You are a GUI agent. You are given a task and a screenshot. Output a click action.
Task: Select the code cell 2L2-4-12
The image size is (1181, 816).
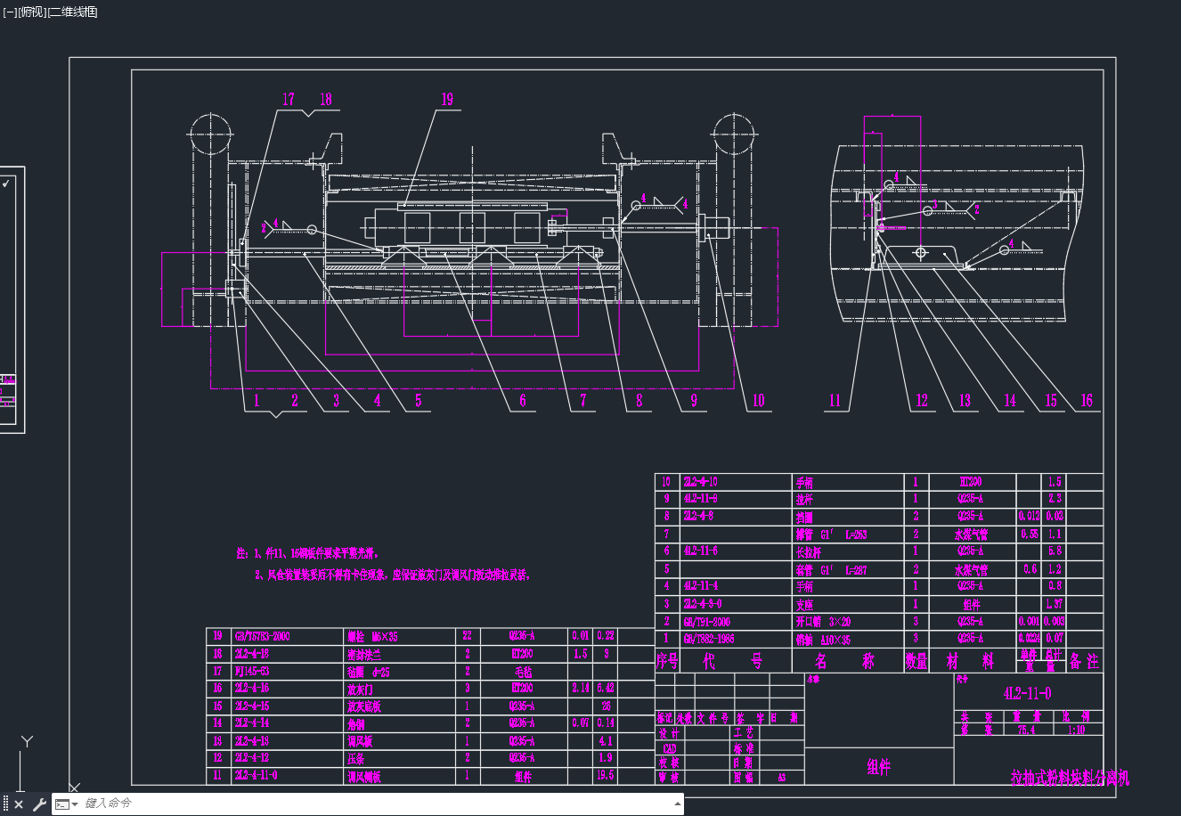click(252, 758)
